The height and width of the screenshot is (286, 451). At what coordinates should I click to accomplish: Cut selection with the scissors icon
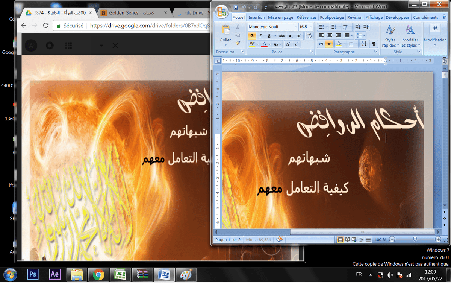click(238, 27)
